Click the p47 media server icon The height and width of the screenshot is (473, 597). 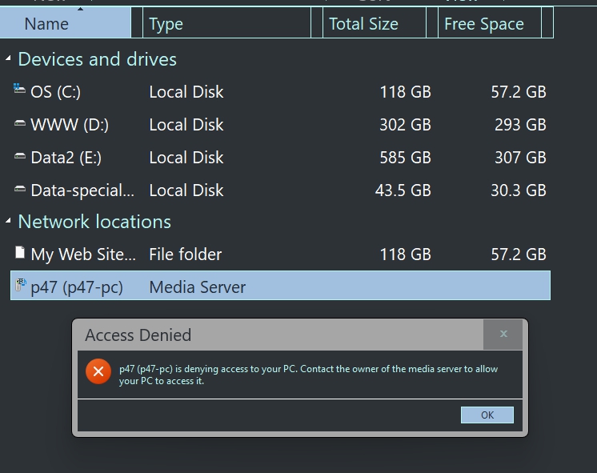coord(20,287)
